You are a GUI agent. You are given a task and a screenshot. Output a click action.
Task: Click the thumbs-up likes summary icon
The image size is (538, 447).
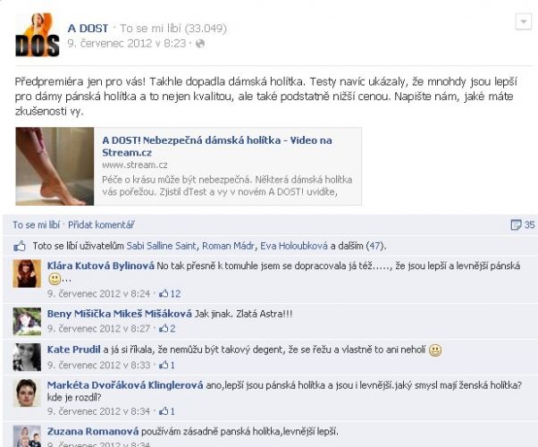[20, 246]
